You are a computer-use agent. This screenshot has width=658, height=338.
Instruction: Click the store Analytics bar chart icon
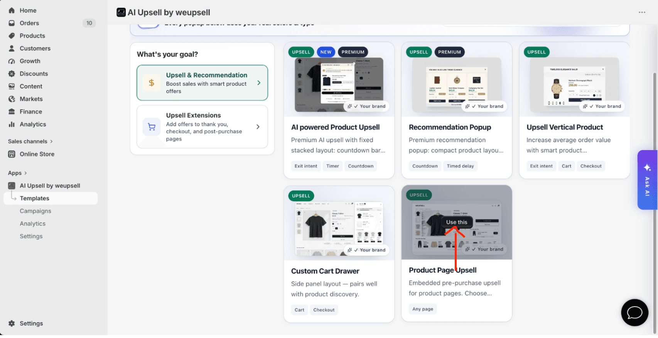[x=12, y=124]
